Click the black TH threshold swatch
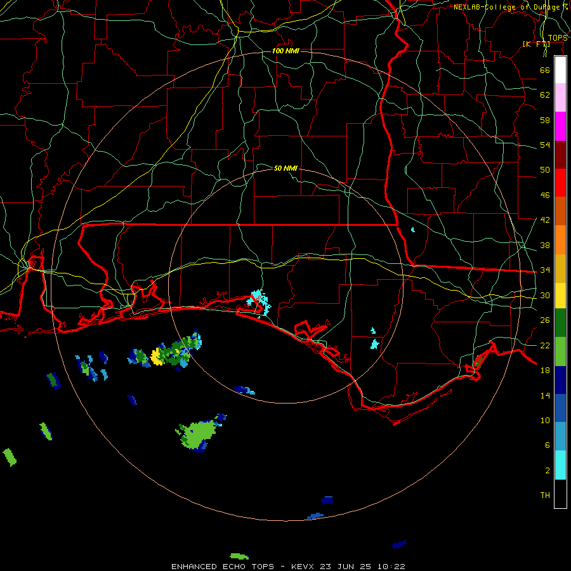The width and height of the screenshot is (571, 571). (x=560, y=494)
